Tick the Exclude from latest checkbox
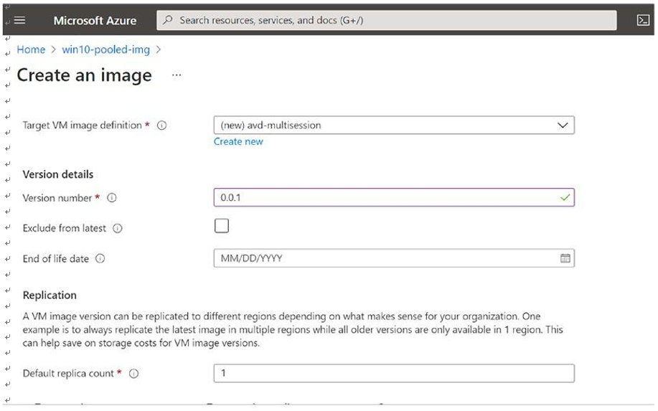 (222, 226)
